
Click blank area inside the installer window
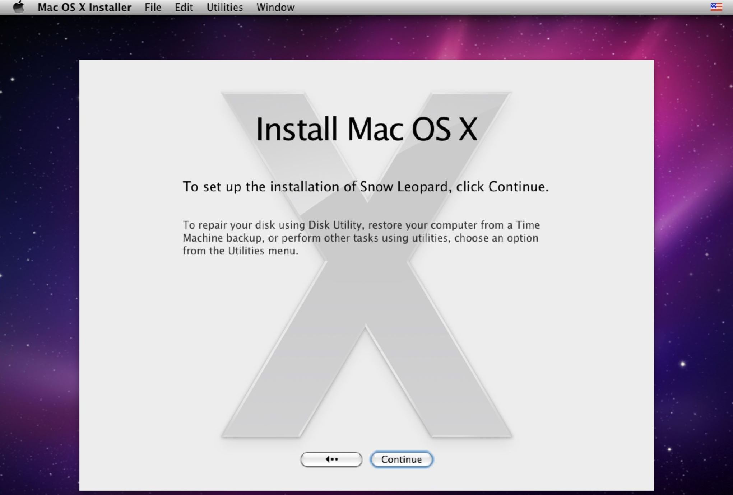click(x=144, y=359)
